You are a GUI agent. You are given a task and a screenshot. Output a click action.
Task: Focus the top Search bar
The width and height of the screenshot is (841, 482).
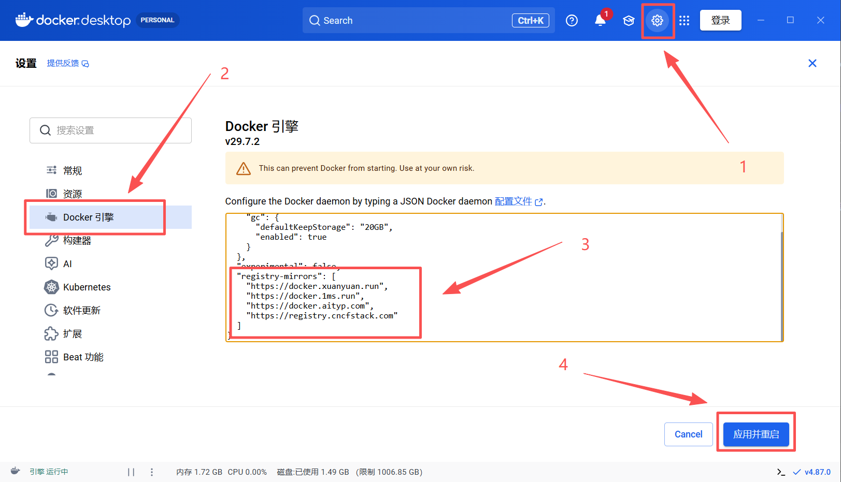point(429,20)
